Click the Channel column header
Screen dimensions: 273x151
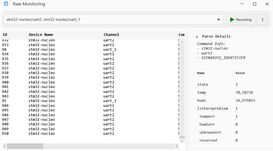pos(111,34)
